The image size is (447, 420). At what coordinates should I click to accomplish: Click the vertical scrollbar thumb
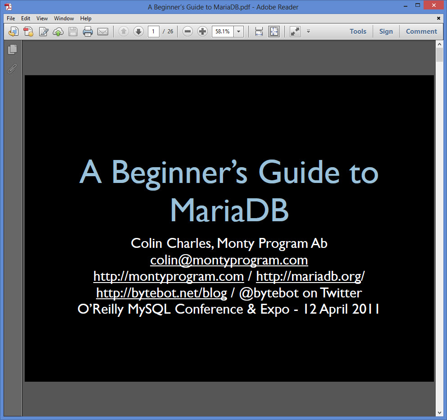(439, 55)
